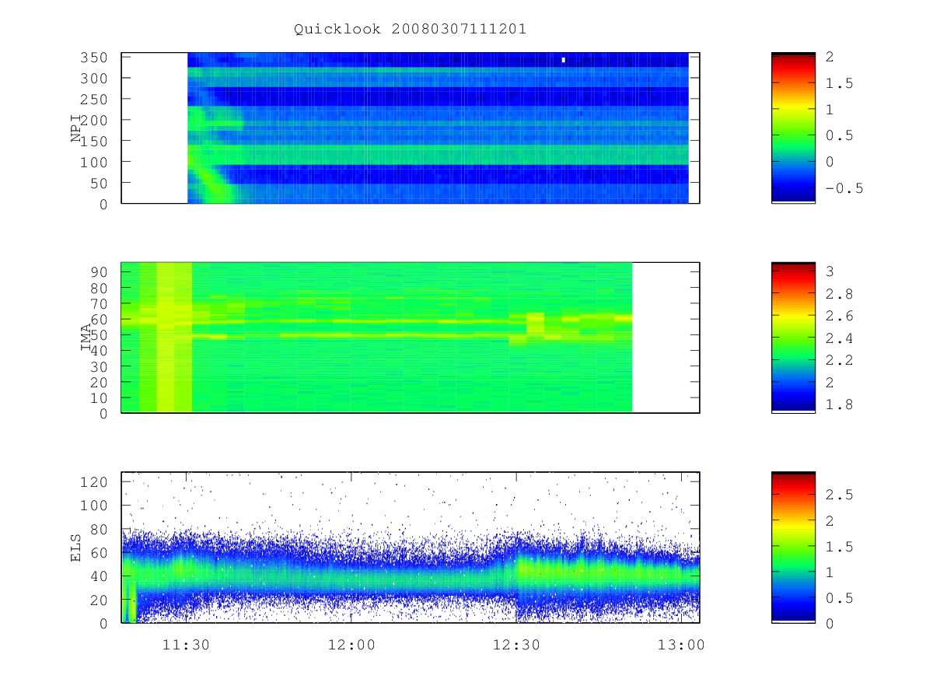The height and width of the screenshot is (700, 933).
Task: Click the NPI y-axis value '150'
Action: click(94, 141)
